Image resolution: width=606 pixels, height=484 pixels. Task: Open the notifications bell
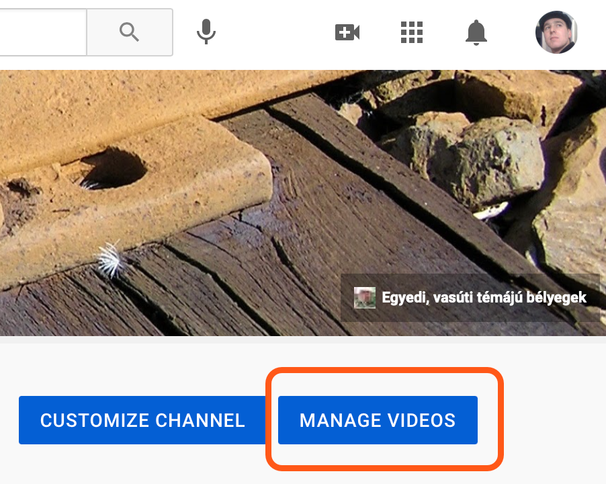coord(476,32)
